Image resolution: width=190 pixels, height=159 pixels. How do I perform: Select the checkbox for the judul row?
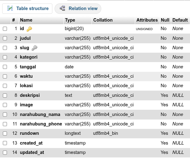[5, 38]
